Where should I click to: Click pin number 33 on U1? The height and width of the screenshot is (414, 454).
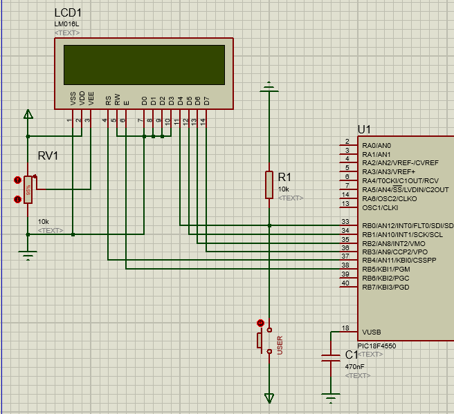point(345,221)
